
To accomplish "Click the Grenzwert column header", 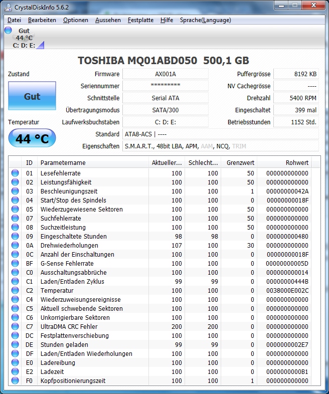I will (239, 163).
